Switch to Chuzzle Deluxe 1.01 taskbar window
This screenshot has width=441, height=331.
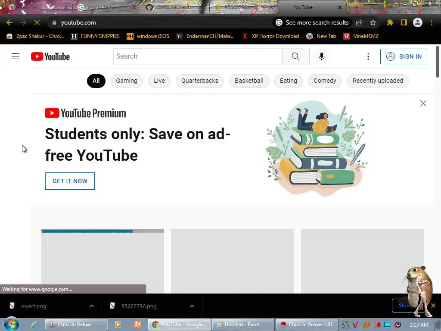[307, 325]
